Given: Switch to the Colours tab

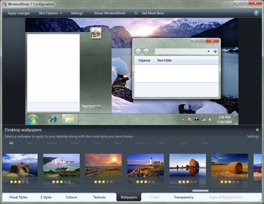Looking at the screenshot, I should pyautogui.click(x=71, y=197).
